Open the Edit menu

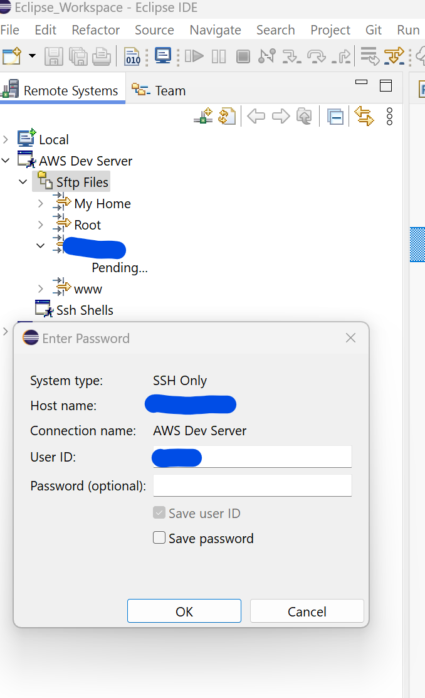click(45, 30)
